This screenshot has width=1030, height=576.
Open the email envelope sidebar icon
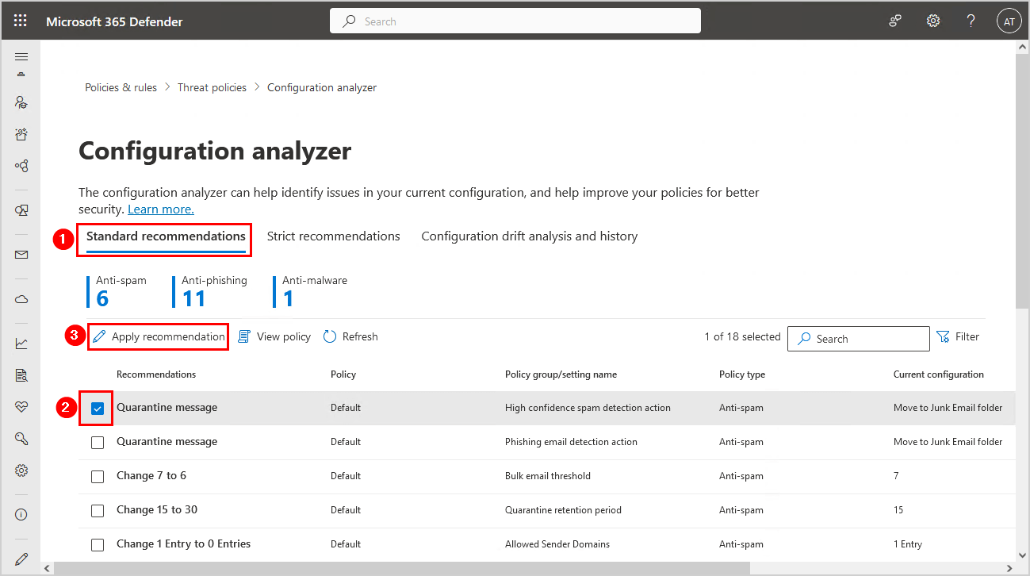click(21, 255)
